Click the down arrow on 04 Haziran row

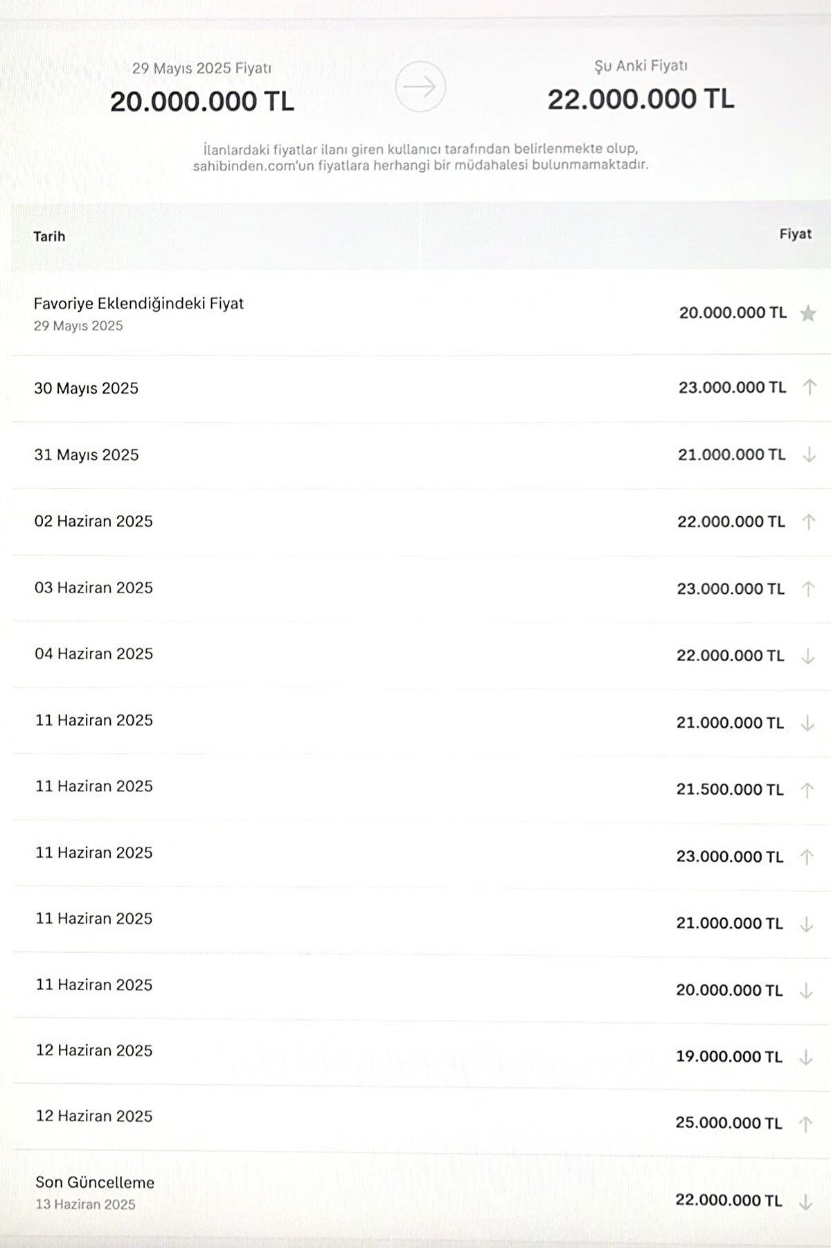(x=807, y=656)
